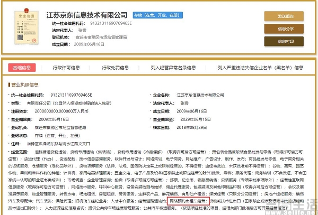This screenshot has width=318, height=215.
Task: Click 营业期限至 value 2029年06月15日
Action: tap(196, 119)
